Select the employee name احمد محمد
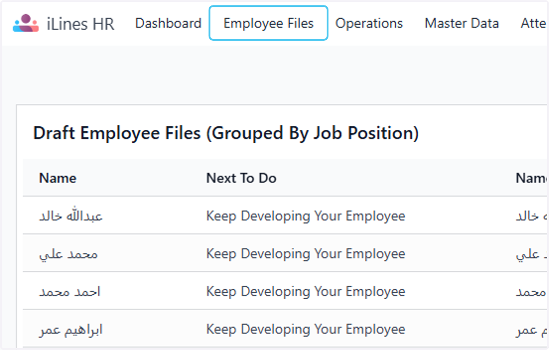This screenshot has height=350, width=549. (70, 291)
